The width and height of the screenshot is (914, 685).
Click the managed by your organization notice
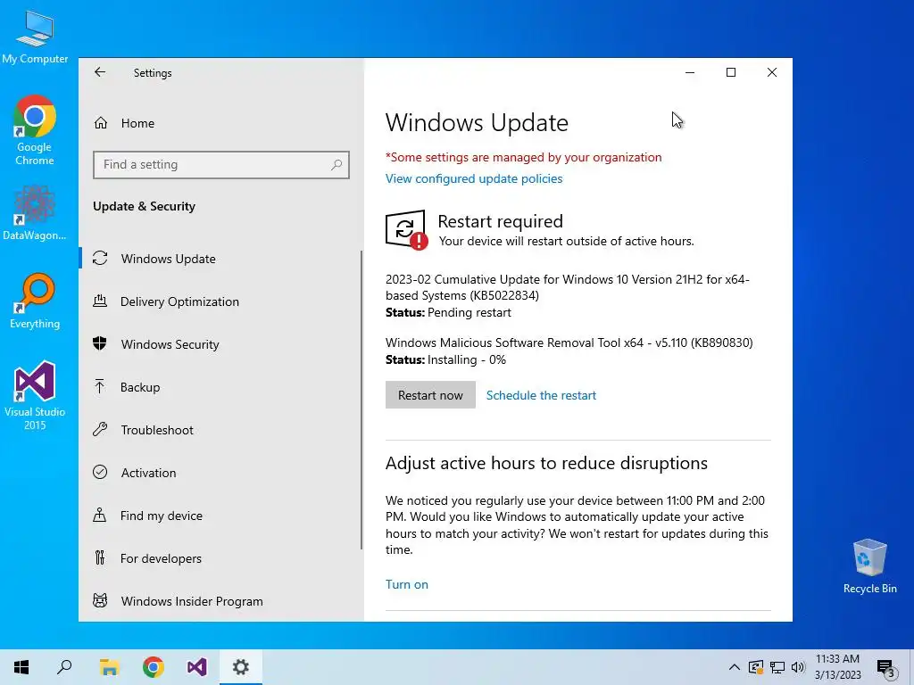[x=523, y=157]
